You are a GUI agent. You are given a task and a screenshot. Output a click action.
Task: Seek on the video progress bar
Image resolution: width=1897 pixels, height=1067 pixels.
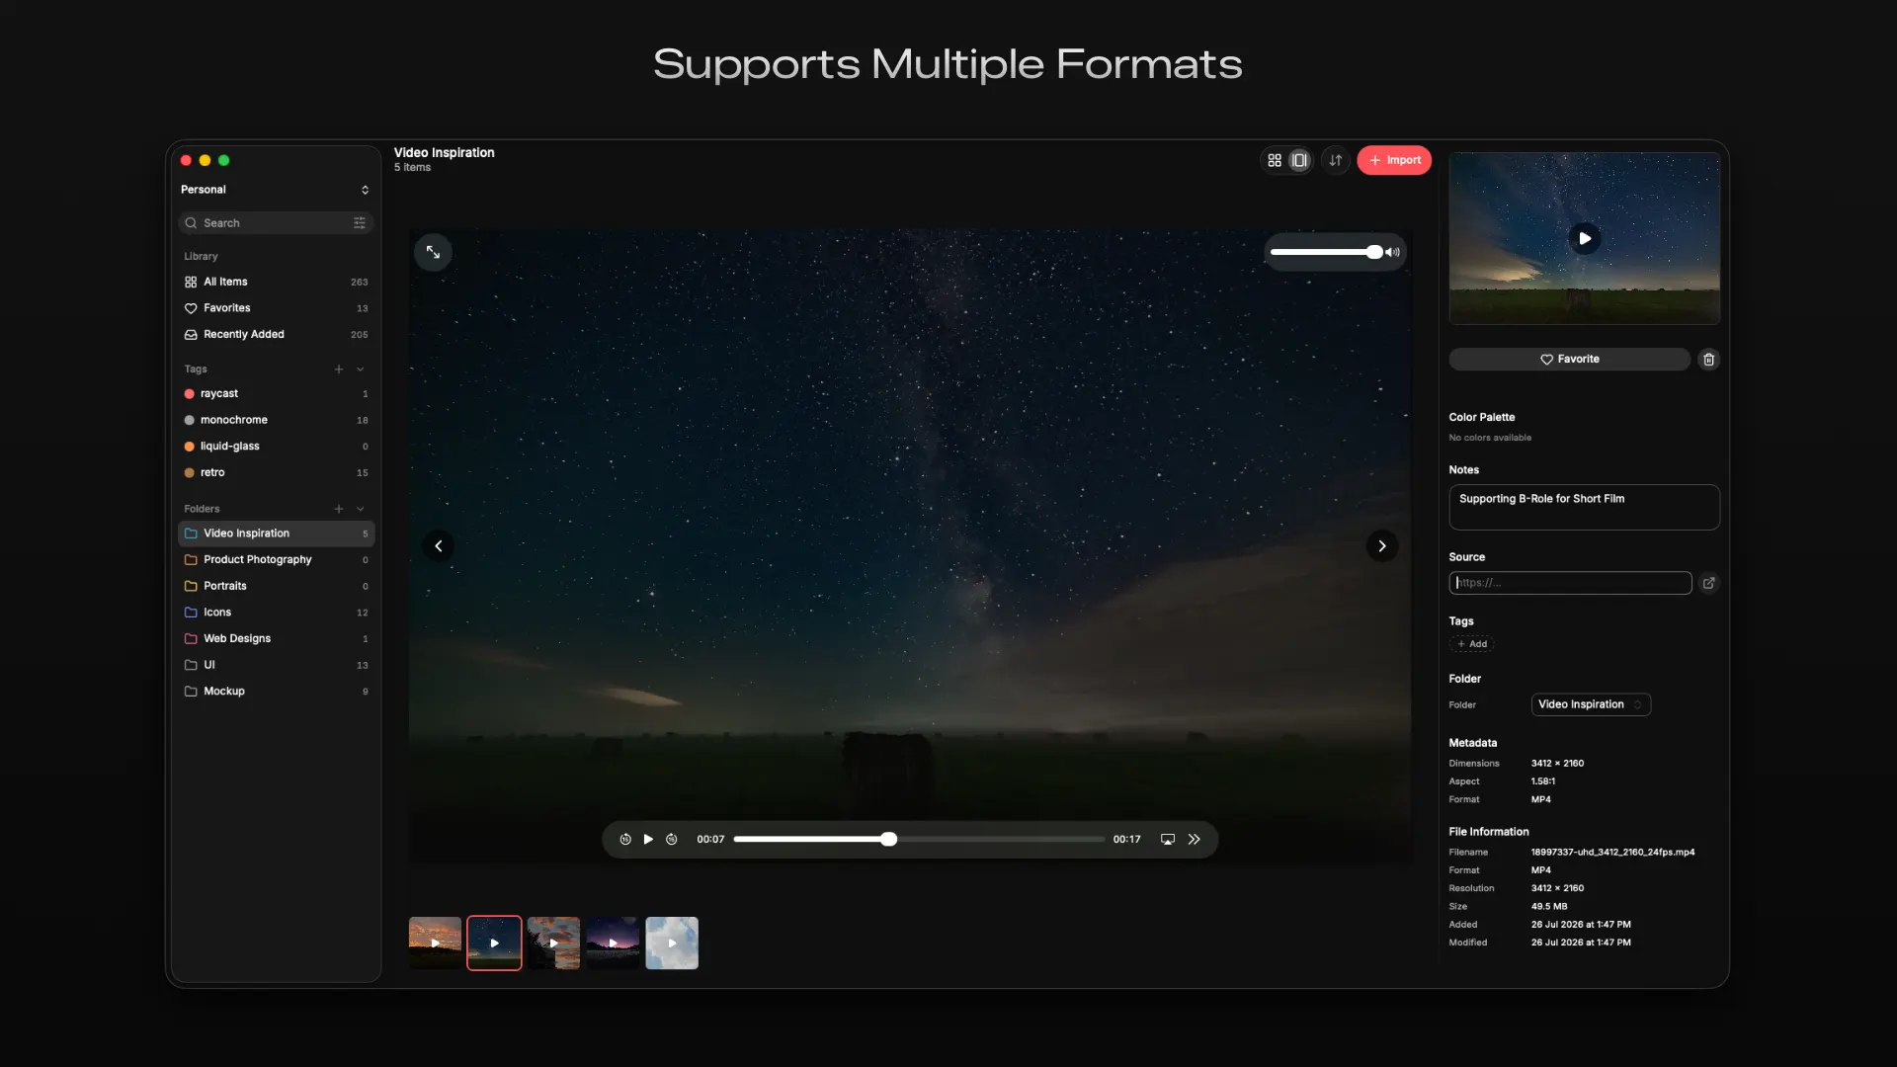coord(919,840)
